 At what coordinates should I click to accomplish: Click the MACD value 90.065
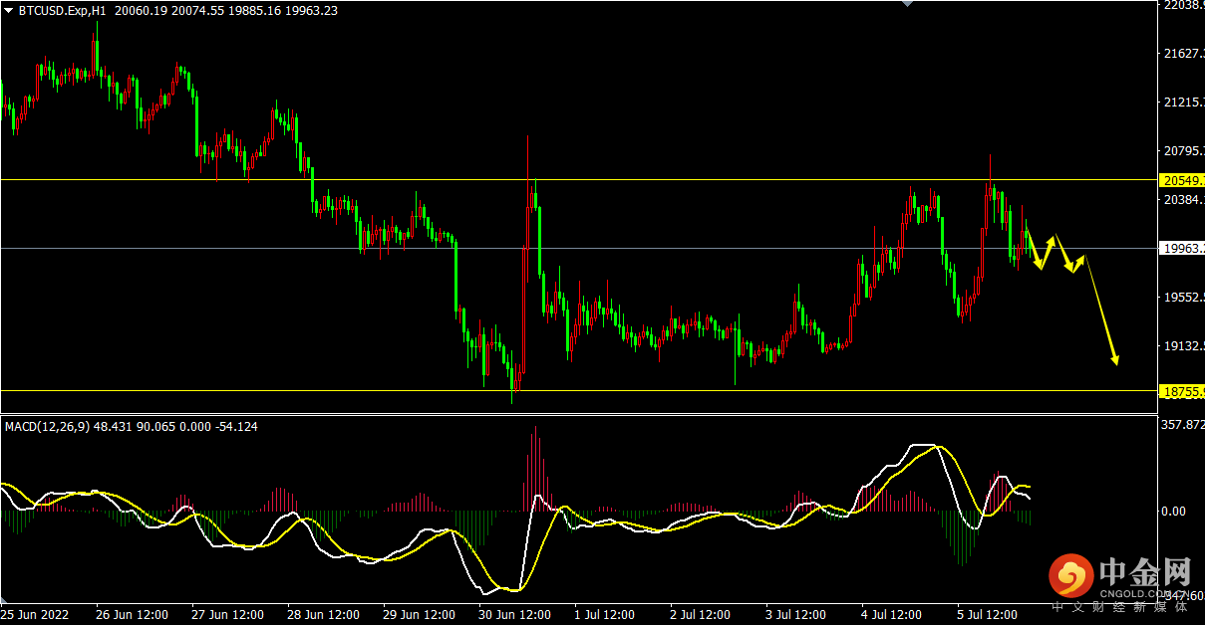coord(154,426)
